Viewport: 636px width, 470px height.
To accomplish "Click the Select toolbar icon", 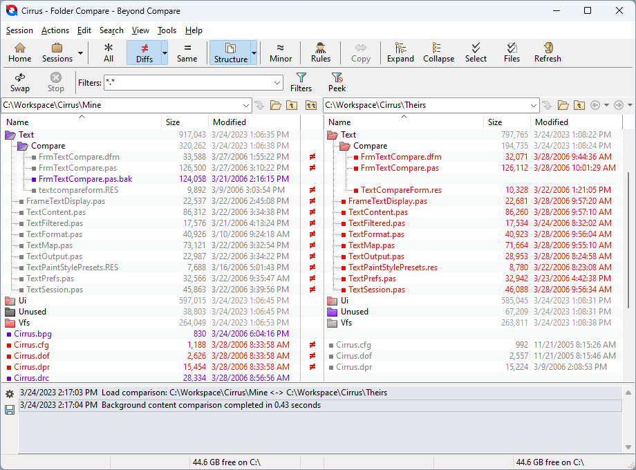I will click(476, 52).
